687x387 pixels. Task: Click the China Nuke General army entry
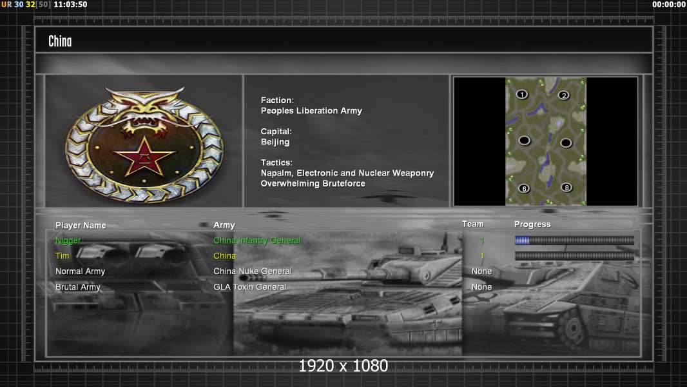click(x=253, y=272)
